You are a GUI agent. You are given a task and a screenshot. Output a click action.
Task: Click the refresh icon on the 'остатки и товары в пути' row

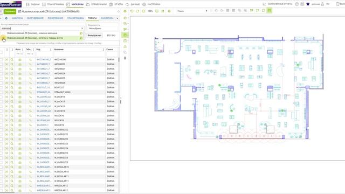click(x=81, y=38)
